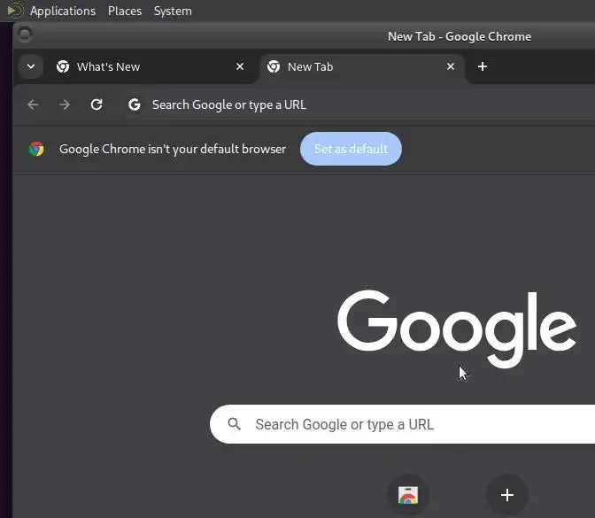Click the Google logo
This screenshot has width=595, height=518.
[x=457, y=329]
